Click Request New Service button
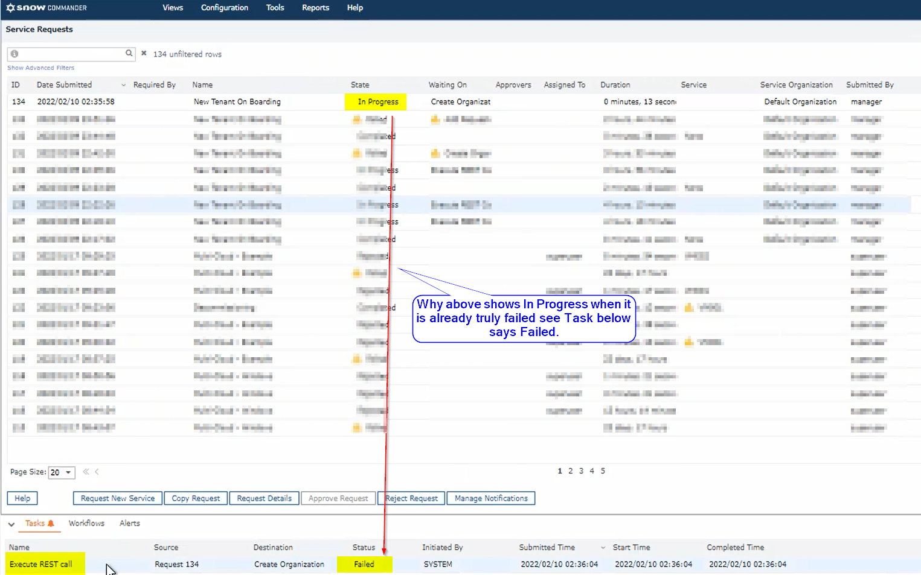Image resolution: width=921 pixels, height=575 pixels. 118,498
